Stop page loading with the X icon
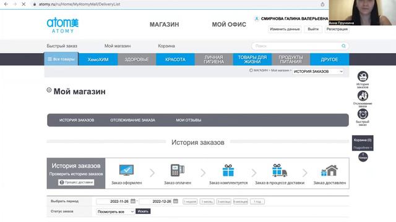The width and height of the screenshot is (396, 222). click(x=24, y=4)
